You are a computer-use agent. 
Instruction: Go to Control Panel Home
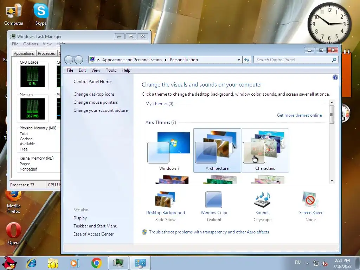(x=92, y=82)
